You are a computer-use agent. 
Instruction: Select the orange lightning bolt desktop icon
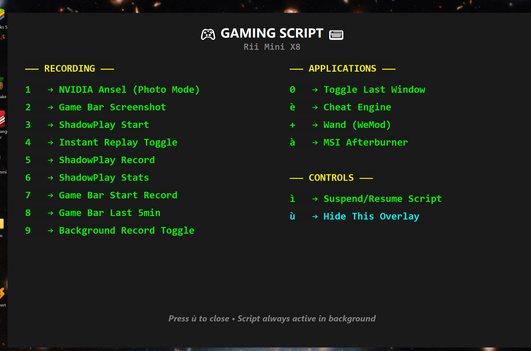[2, 293]
